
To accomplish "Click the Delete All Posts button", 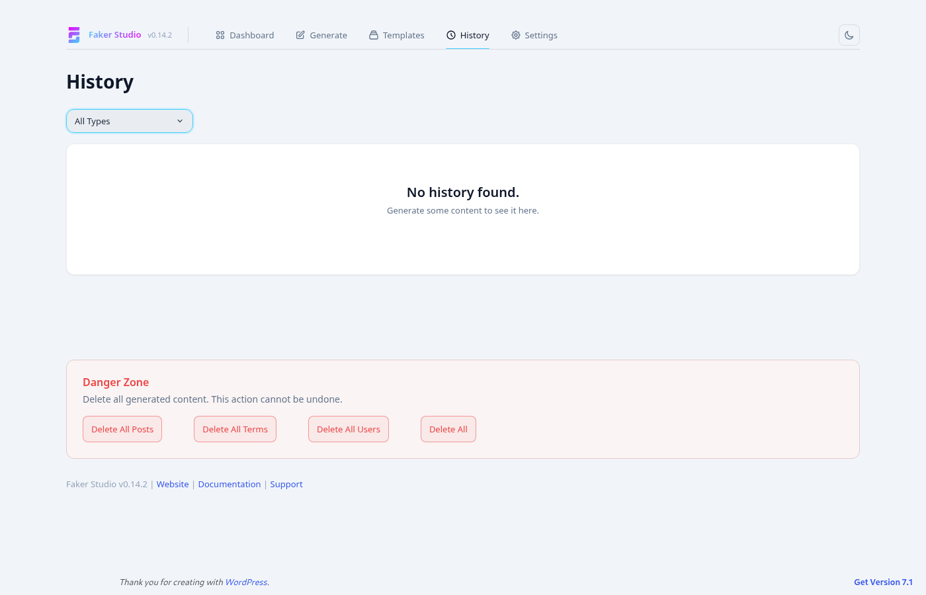I will [122, 429].
